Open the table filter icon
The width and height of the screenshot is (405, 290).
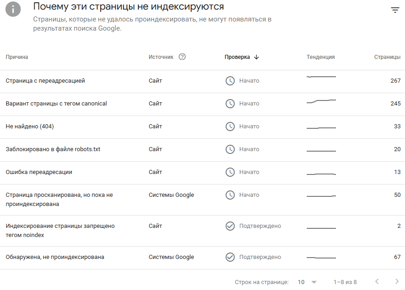tap(395, 10)
